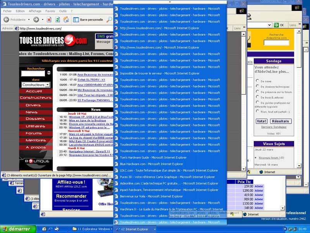The width and height of the screenshot is (310, 233).
Task: Click the Show Desktop quick launch icon
Action: coord(44,229)
